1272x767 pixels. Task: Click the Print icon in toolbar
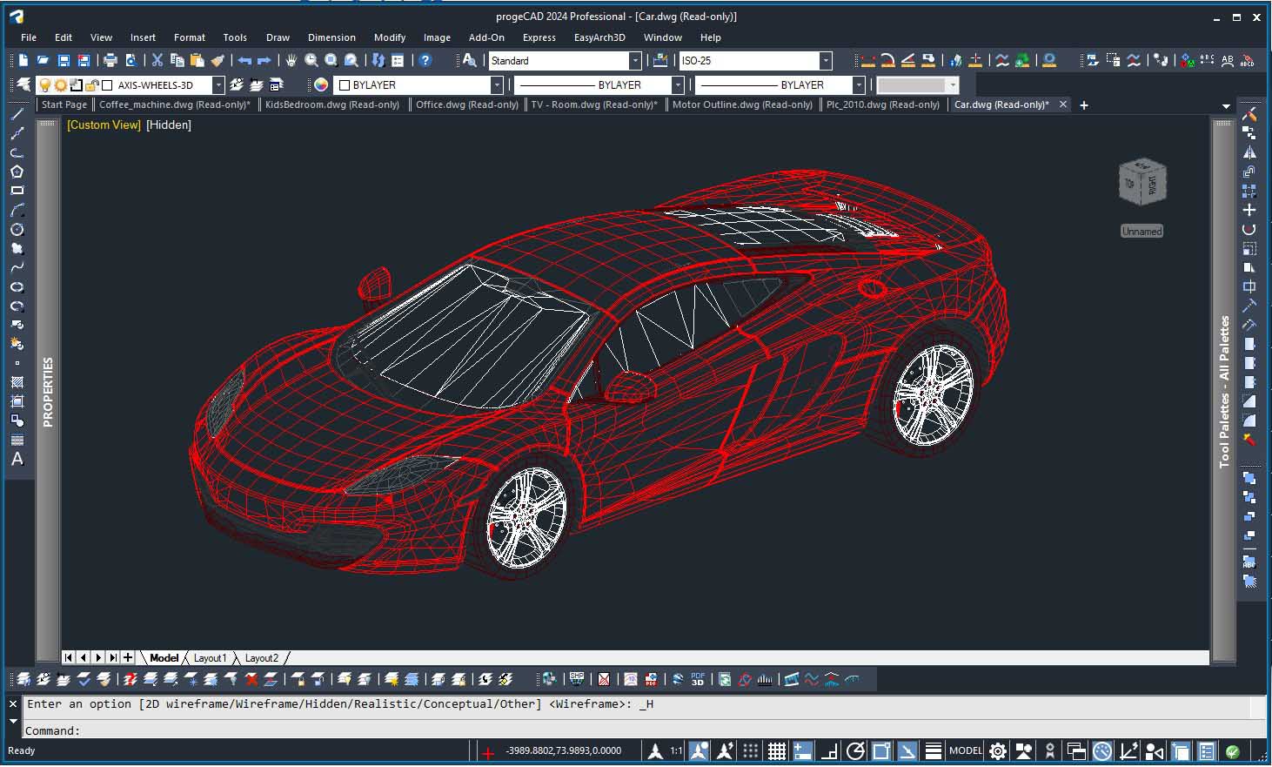click(x=110, y=60)
